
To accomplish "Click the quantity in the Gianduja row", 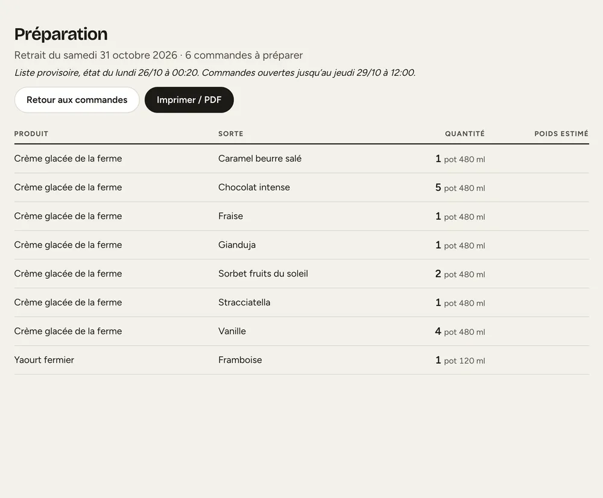I will click(x=460, y=245).
